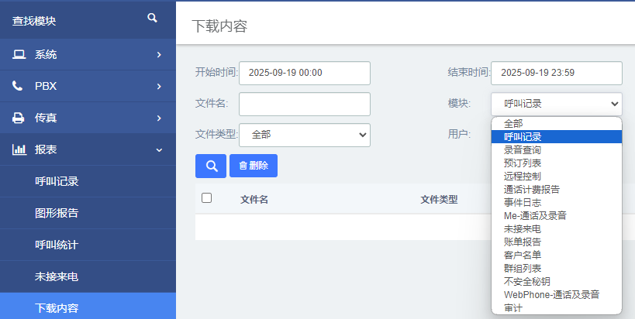Viewport: 635px width, 319px height.
Task: Expand the 系统 menu chevron
Action: tap(158, 55)
